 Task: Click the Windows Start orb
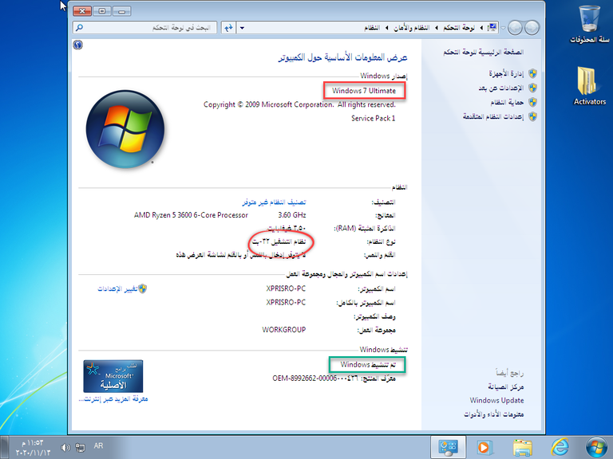pos(596,447)
